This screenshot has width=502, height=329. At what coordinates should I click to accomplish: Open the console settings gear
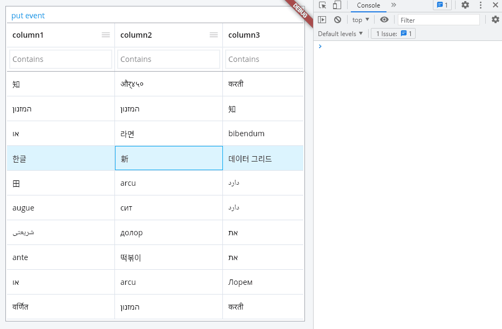(496, 19)
